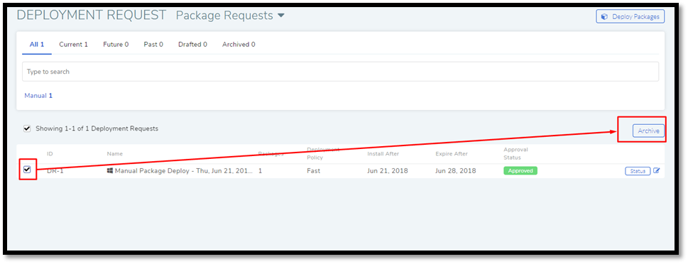Click the Deploy Packages button

(x=630, y=16)
